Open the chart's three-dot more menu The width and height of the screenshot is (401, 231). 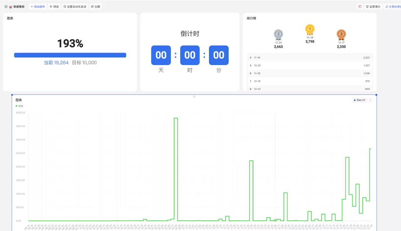[x=370, y=100]
